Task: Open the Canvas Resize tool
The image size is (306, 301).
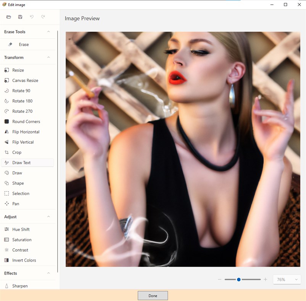Action: [25, 80]
